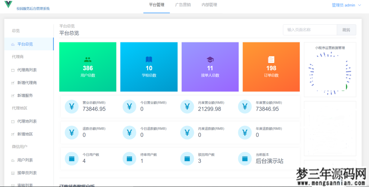
Task: Click yen icon beside 年度退款额(RMB)
Action: [245, 132]
